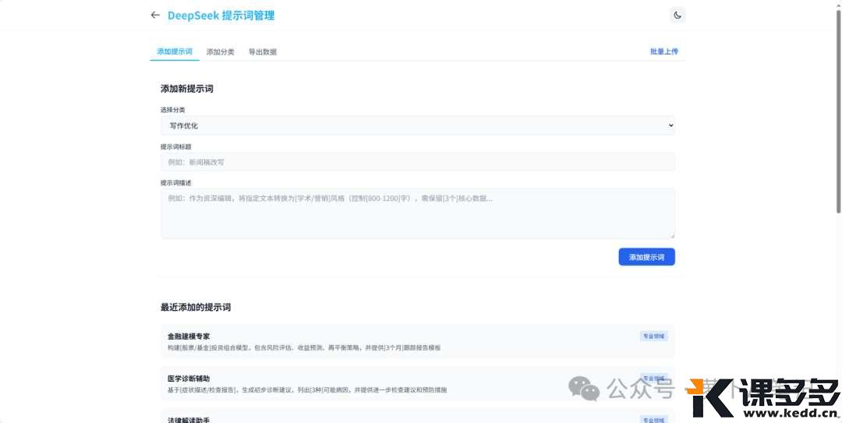Image resolution: width=842 pixels, height=423 pixels.
Task: Select the 医学诊断辅助 prompt card title
Action: click(x=189, y=379)
